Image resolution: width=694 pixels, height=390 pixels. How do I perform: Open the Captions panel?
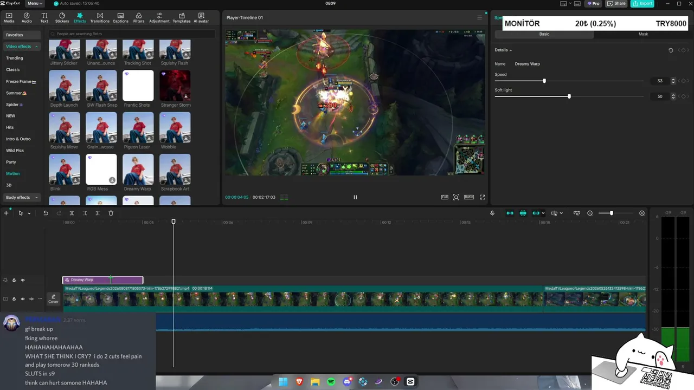[120, 18]
